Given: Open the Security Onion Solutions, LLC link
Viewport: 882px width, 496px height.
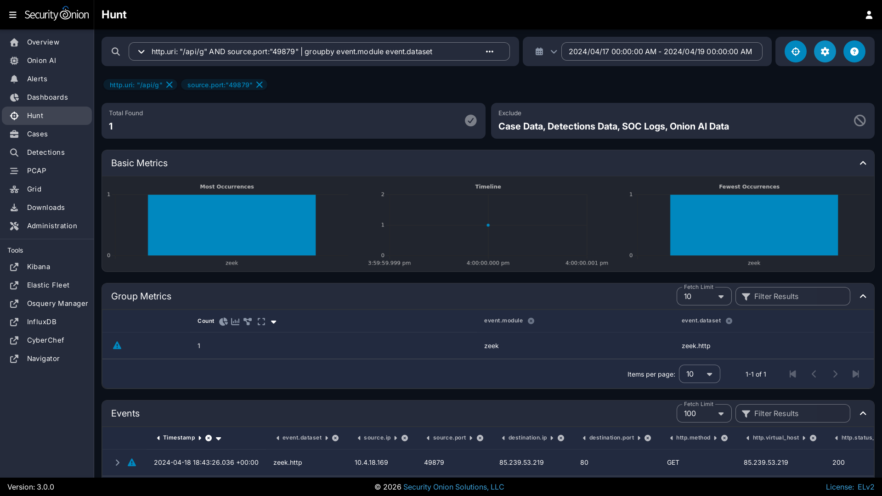Looking at the screenshot, I should pyautogui.click(x=453, y=487).
